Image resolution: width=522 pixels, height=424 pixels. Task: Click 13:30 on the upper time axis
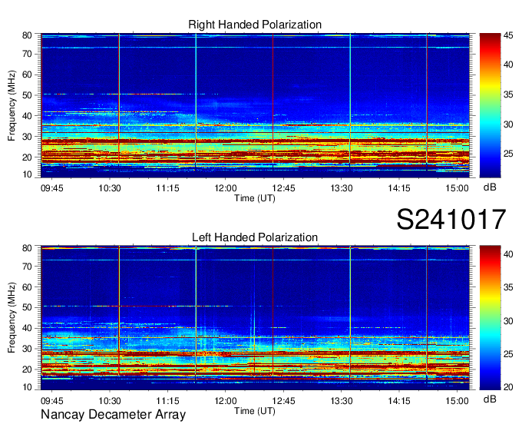pos(342,188)
